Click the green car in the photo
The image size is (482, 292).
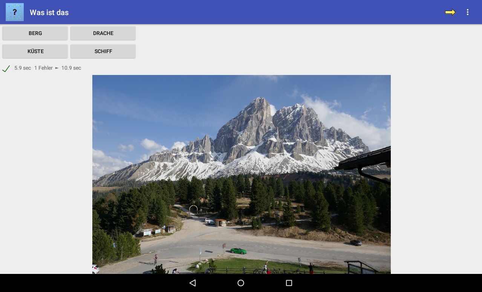[x=239, y=251]
